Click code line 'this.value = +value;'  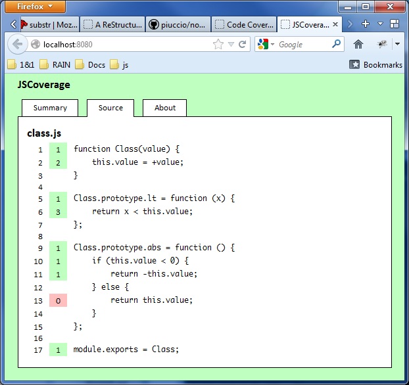[x=137, y=162]
